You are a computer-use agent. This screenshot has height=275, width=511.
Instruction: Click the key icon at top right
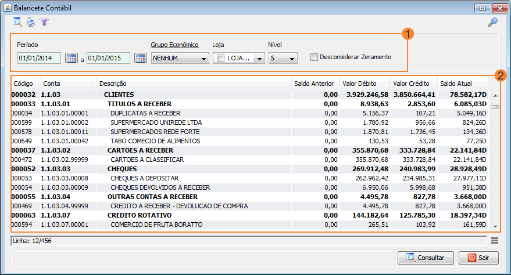pyautogui.click(x=493, y=23)
